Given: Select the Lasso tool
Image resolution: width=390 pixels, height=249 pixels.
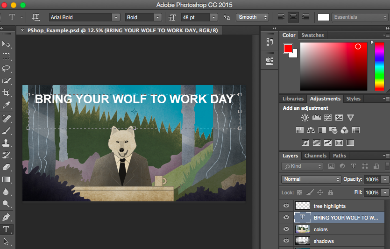Looking at the screenshot, I should [7, 69].
